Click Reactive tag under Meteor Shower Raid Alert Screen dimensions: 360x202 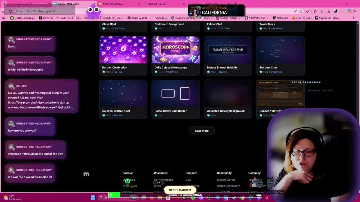click(x=223, y=72)
